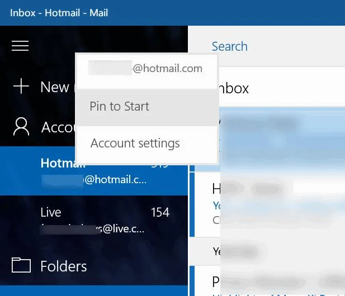Screen dimensions: 345x296
Task: Click the @hotmail.com address in popup
Action: pyautogui.click(x=167, y=68)
